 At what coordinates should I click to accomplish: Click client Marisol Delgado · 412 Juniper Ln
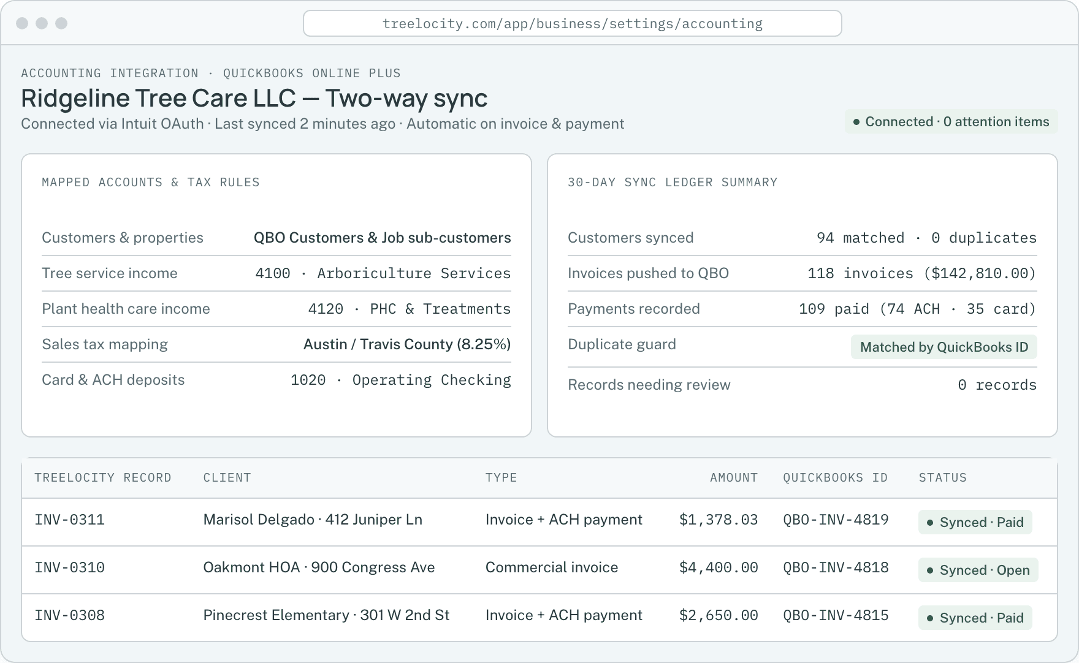313,520
